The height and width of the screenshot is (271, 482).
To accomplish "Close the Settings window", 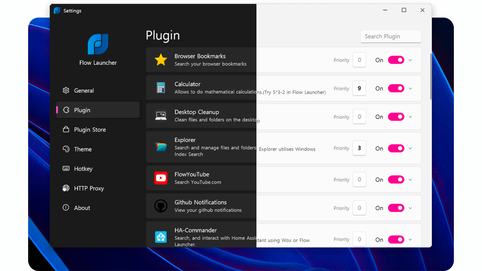I will coord(422,10).
